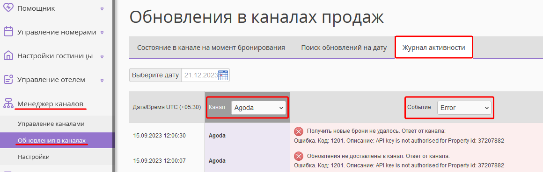Switch to Поиск обновлений на дату tab
The height and width of the screenshot is (172, 543).
(x=344, y=48)
